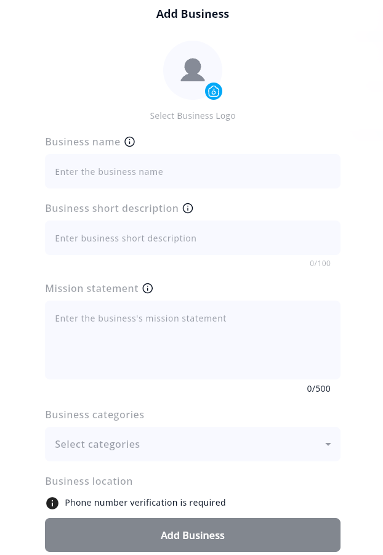Viewport: 383px width, 555px height.
Task: Click the camera icon to upload logo
Action: 214,91
